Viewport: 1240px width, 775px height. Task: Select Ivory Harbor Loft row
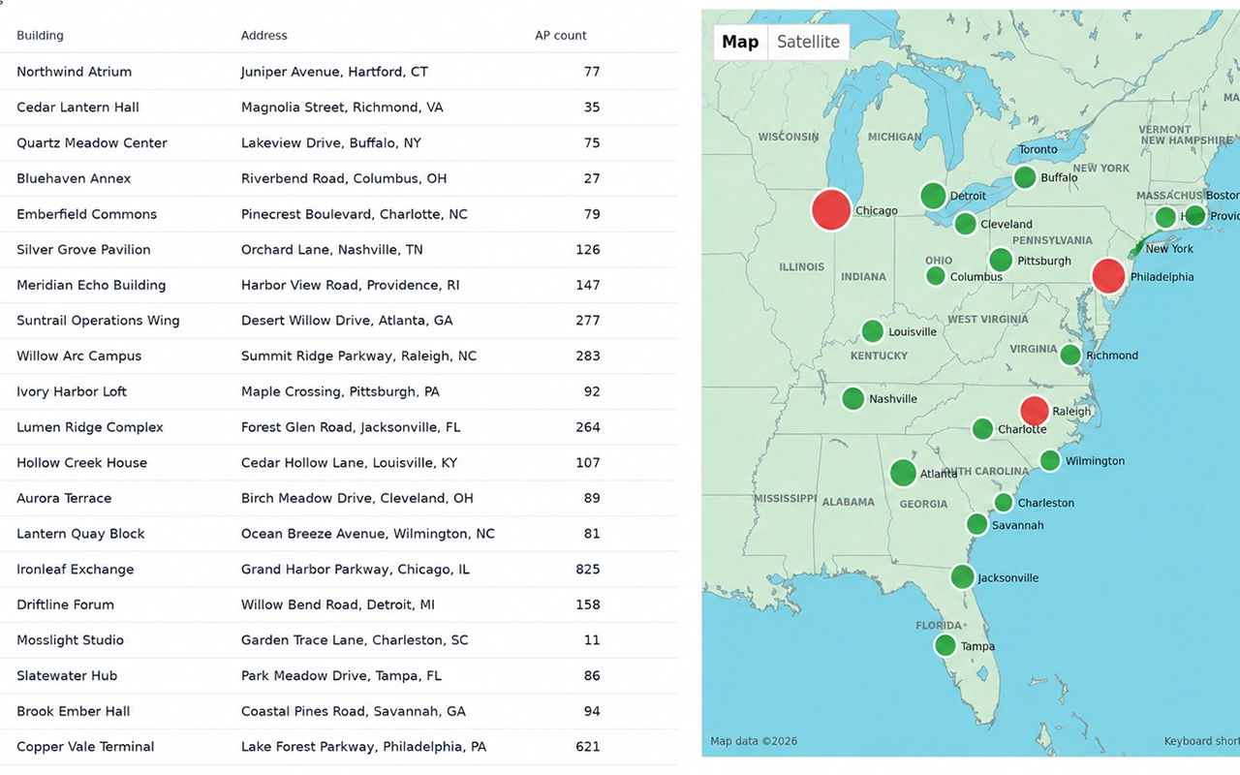(339, 391)
